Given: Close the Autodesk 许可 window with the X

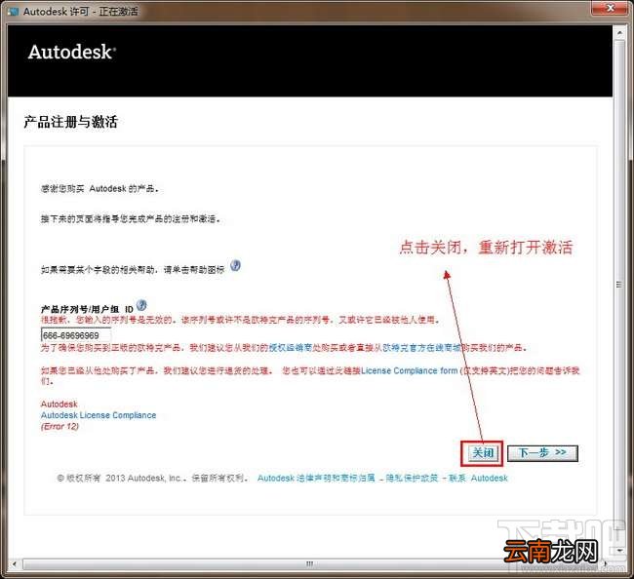Looking at the screenshot, I should click(611, 8).
